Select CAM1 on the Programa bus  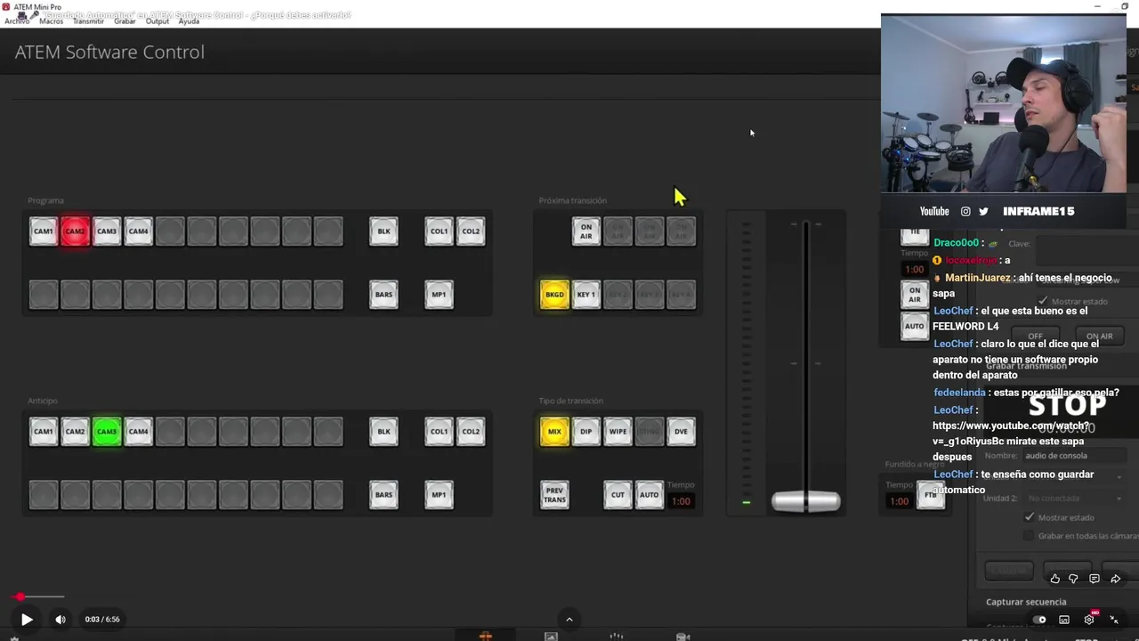(44, 231)
